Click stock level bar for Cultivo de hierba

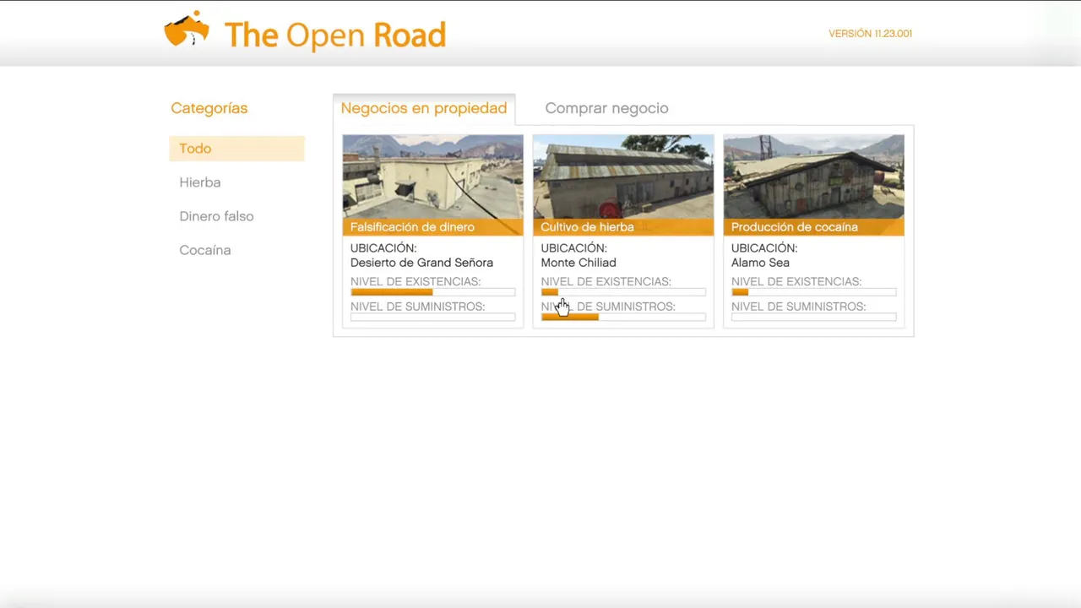coord(623,292)
